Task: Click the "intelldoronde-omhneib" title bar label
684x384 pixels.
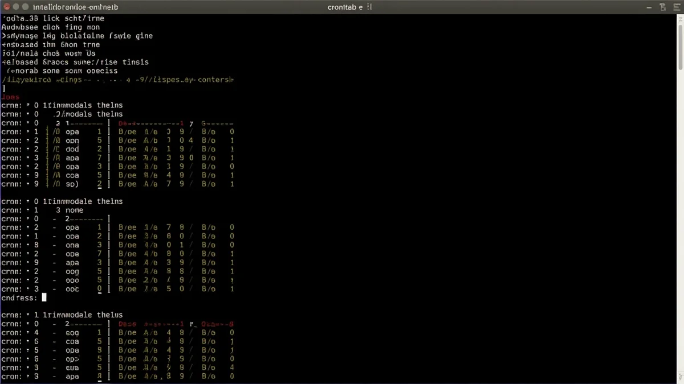Action: [75, 7]
